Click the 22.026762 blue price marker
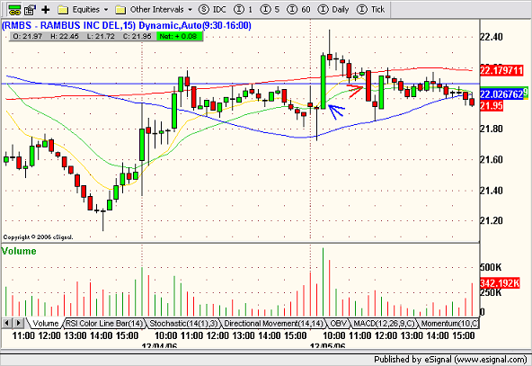This screenshot has height=366, width=532. [x=501, y=94]
